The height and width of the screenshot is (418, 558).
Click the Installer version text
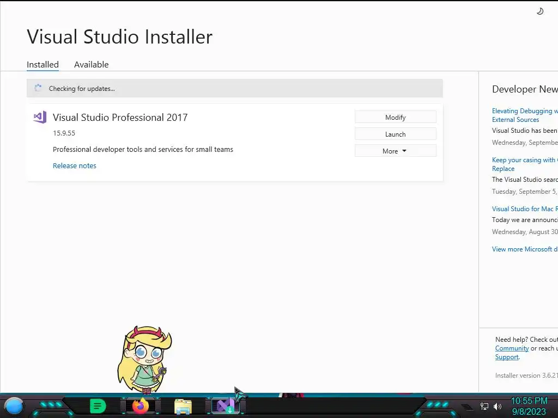(x=526, y=376)
